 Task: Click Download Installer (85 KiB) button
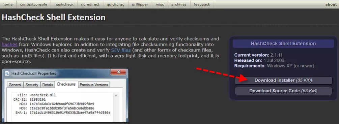(x=283, y=80)
